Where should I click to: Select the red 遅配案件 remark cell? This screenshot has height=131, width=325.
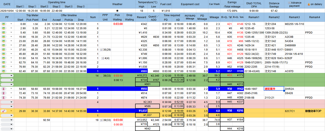click(274, 89)
